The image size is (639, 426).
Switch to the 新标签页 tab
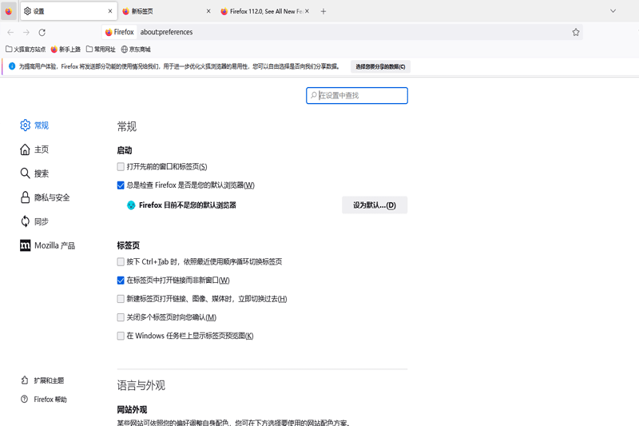pos(164,11)
